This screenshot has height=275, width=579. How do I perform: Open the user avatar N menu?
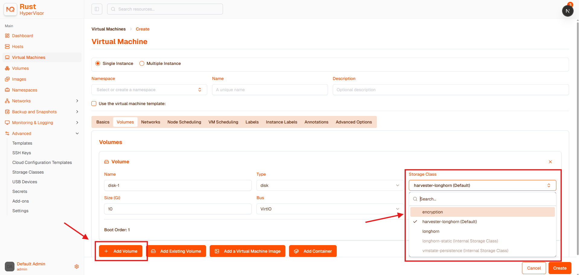[x=568, y=11]
